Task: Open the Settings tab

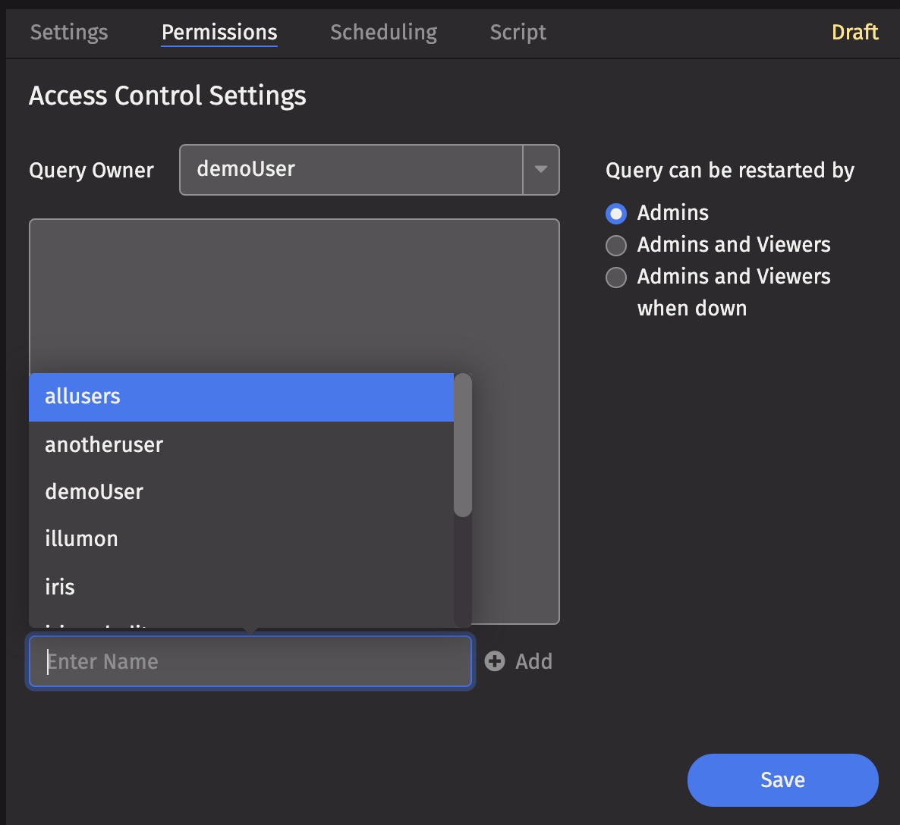Action: click(69, 32)
